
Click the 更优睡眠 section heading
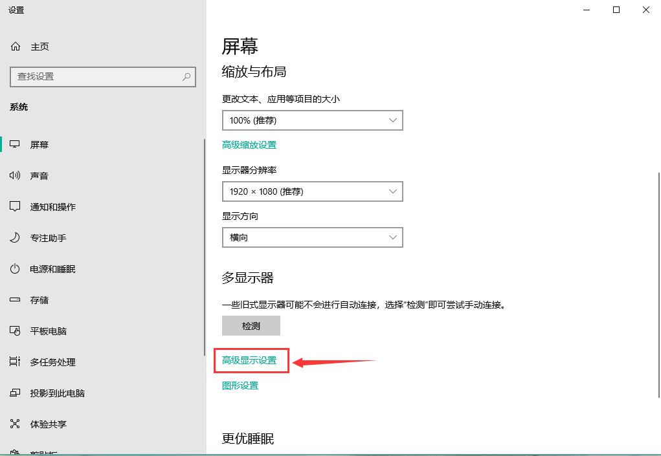248,439
